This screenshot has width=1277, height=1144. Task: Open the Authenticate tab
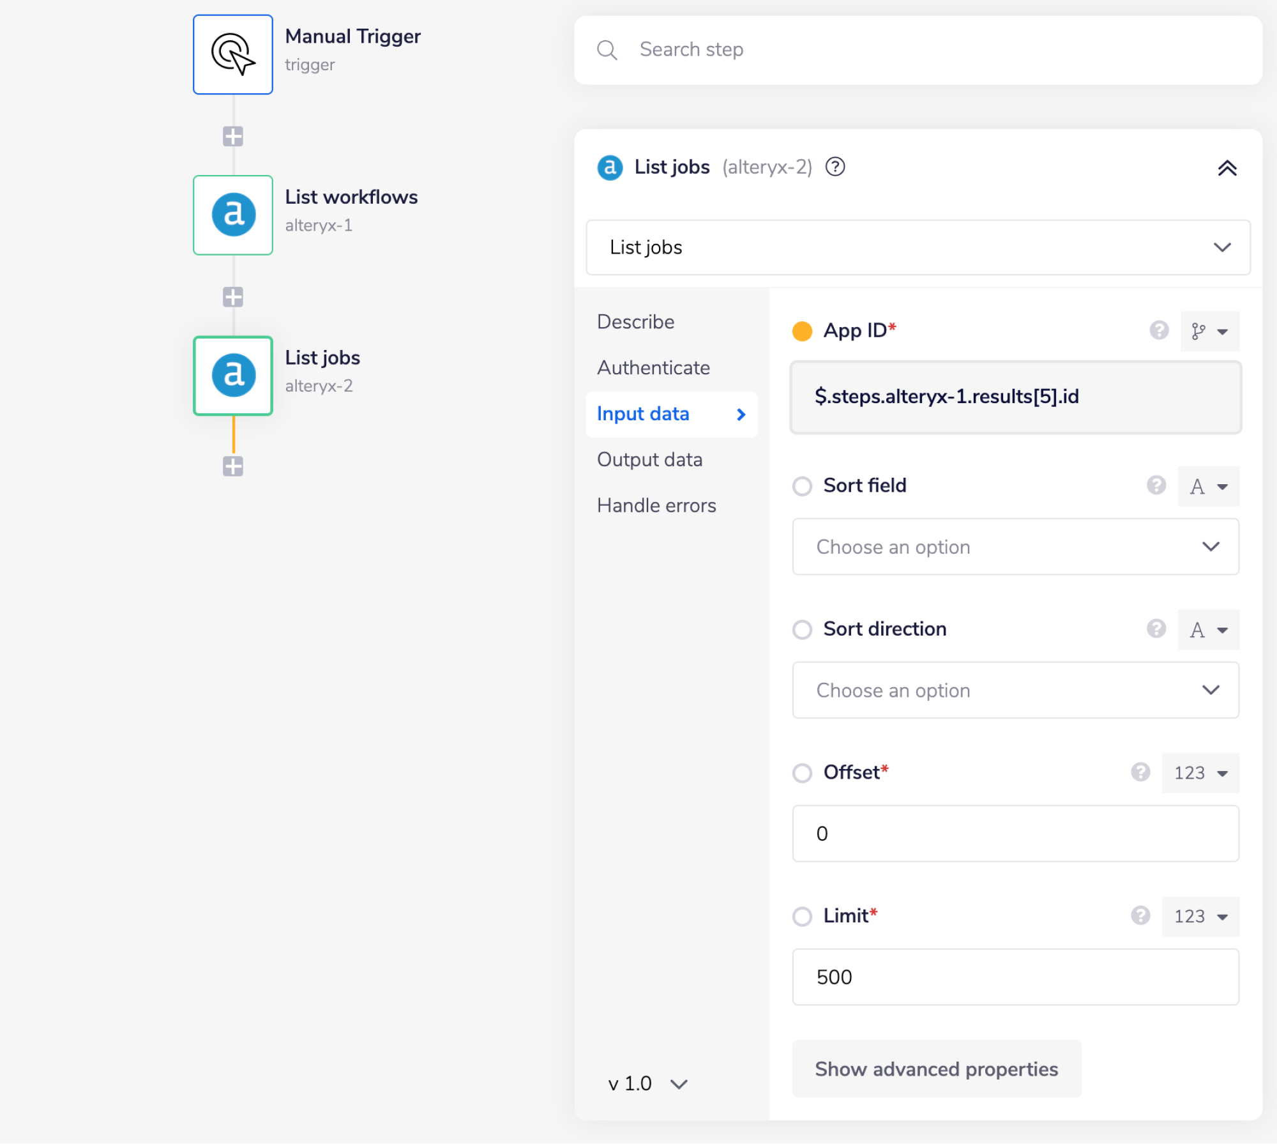(653, 368)
